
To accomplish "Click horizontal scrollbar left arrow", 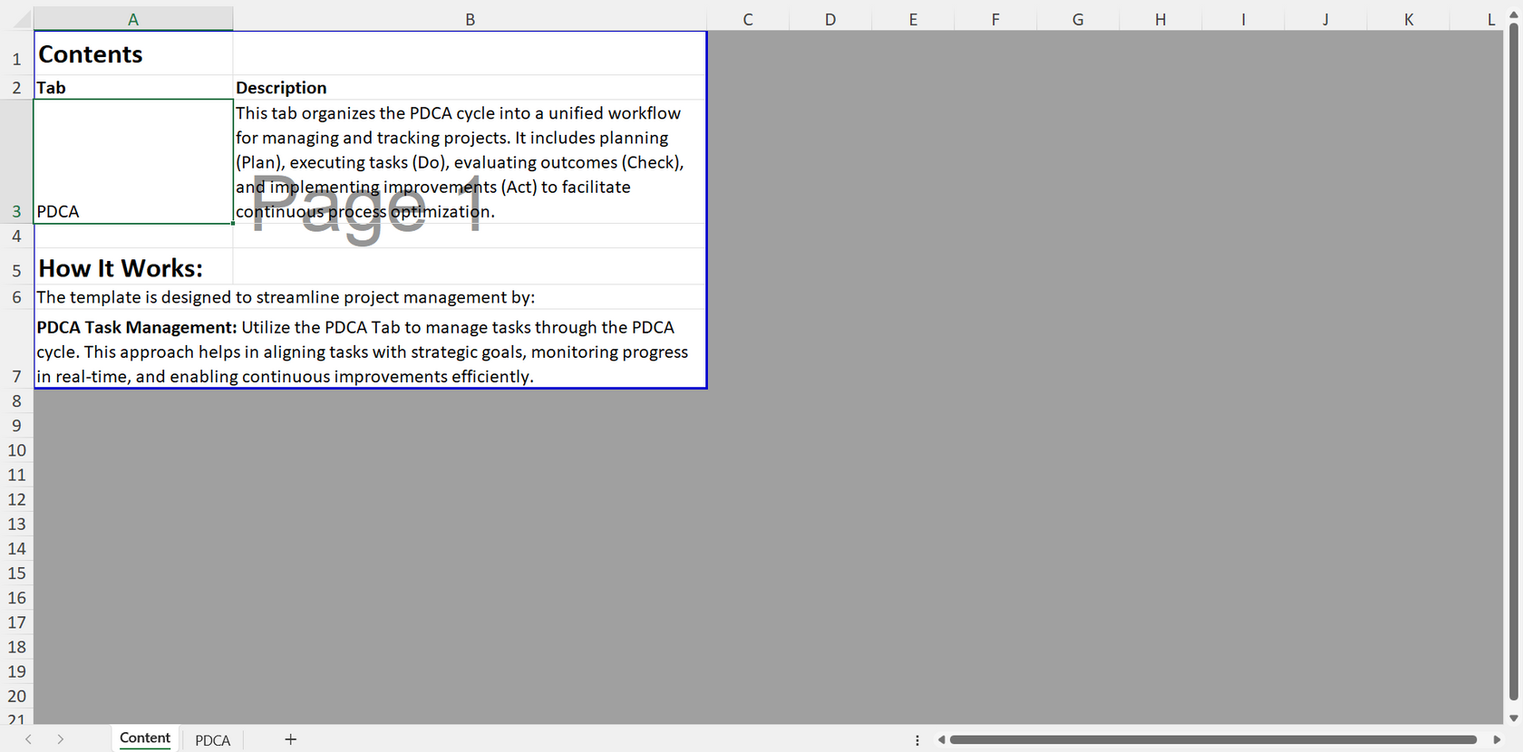I will click(941, 740).
